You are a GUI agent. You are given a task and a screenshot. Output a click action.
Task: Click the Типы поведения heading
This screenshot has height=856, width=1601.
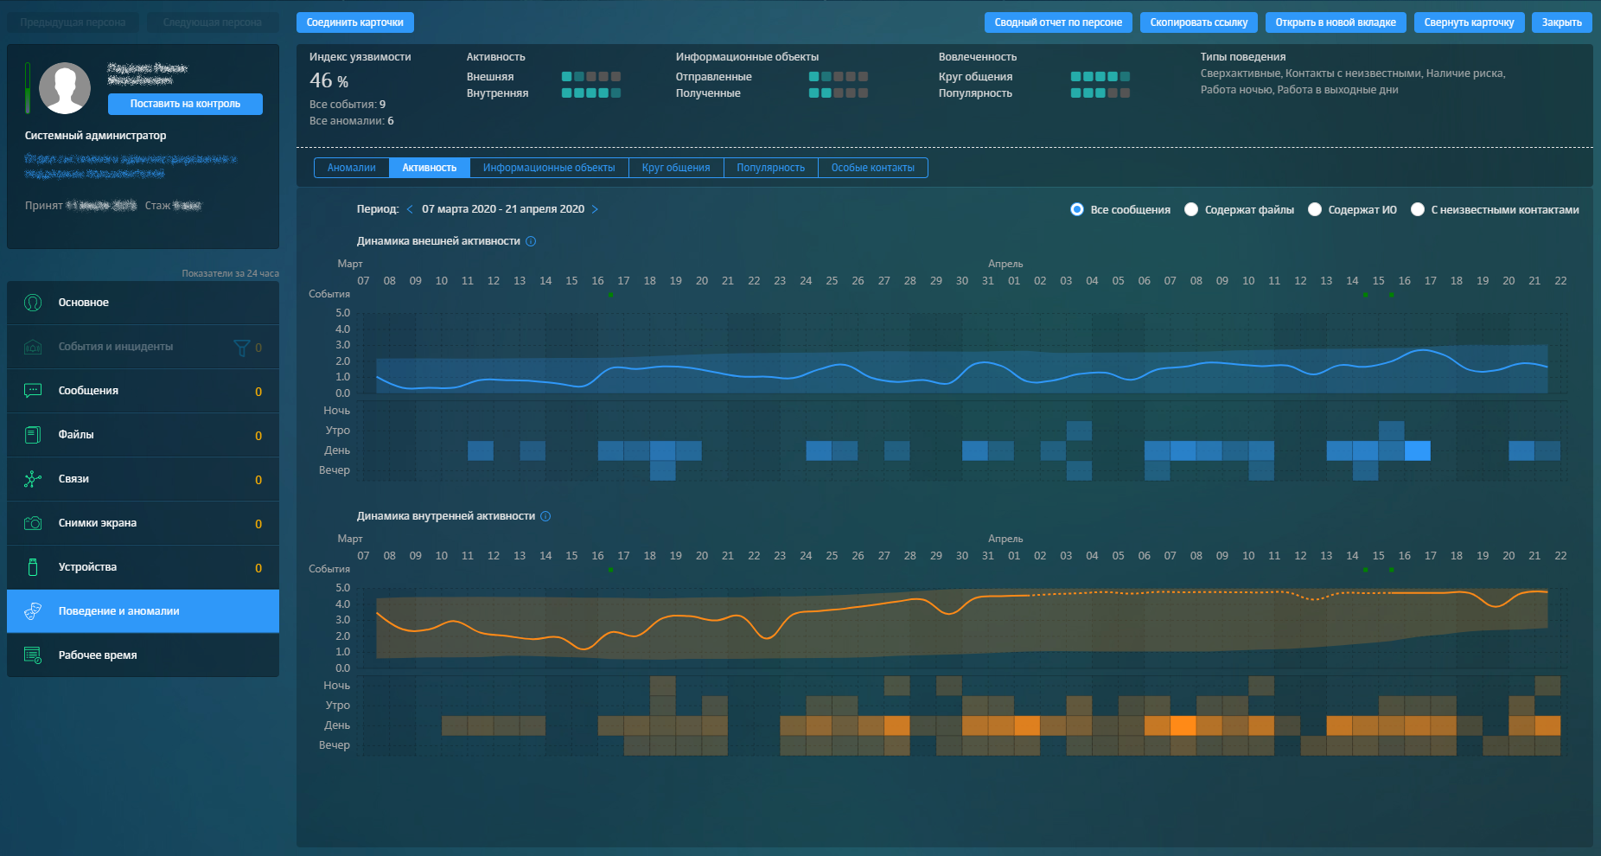[1243, 57]
